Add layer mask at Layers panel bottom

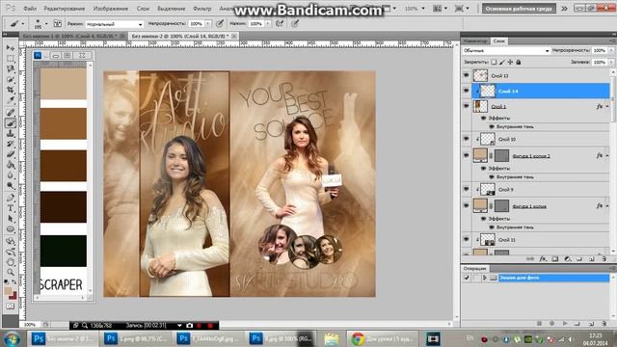tap(555, 259)
